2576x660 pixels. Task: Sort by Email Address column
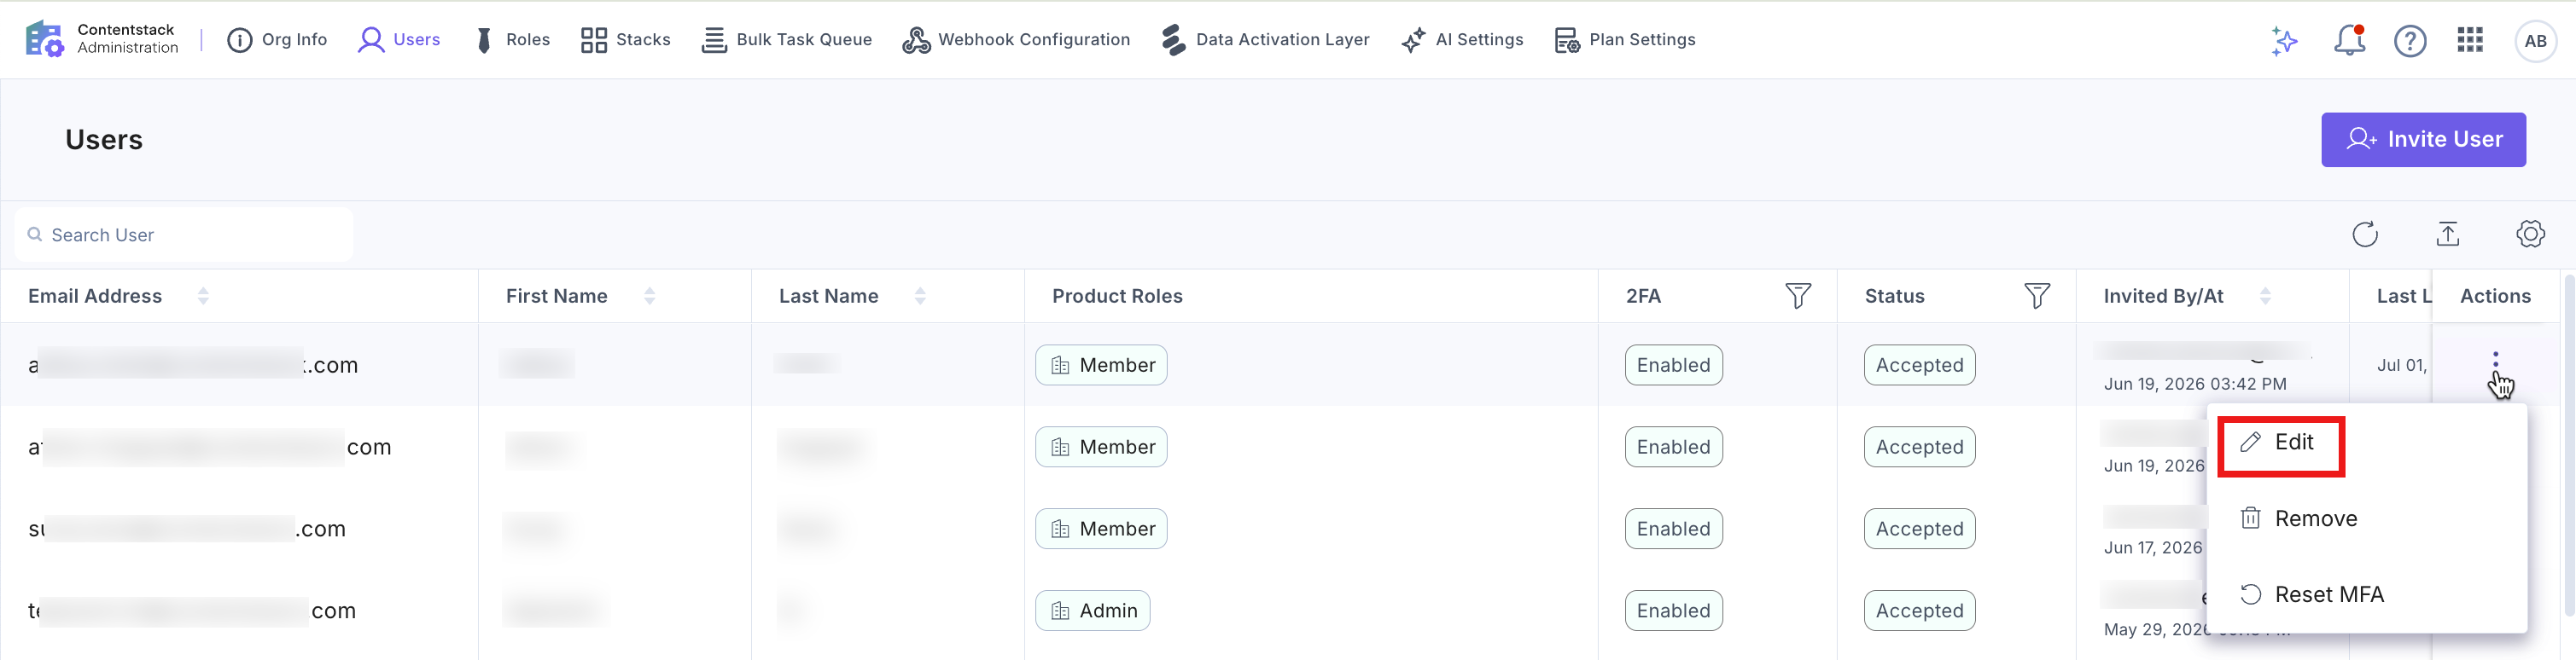pyautogui.click(x=203, y=297)
